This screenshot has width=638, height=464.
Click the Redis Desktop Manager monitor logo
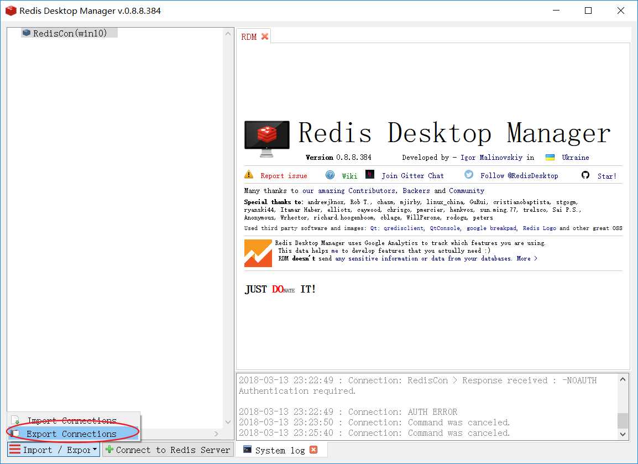pos(267,138)
